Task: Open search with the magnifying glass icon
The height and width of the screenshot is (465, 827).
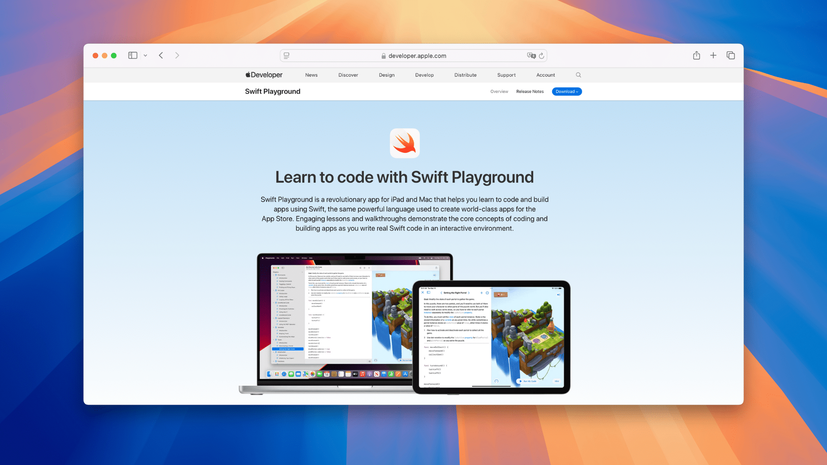Action: (578, 75)
